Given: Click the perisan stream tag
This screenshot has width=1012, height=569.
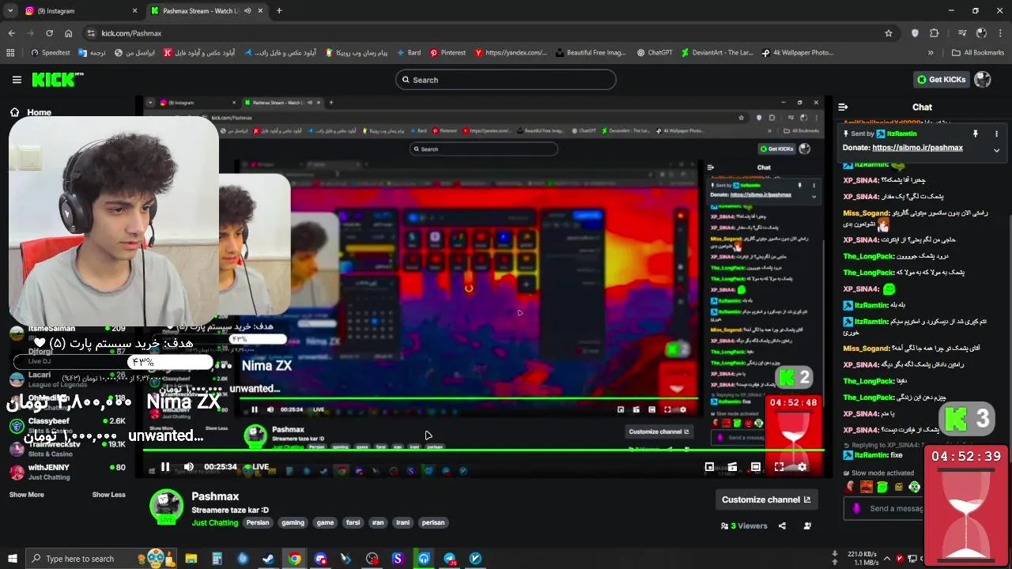Looking at the screenshot, I should tap(433, 522).
